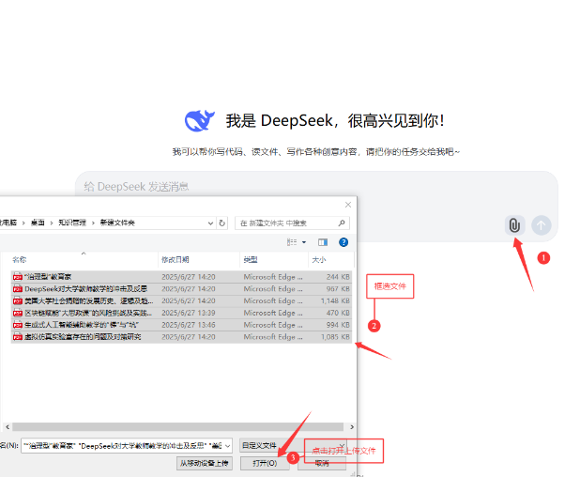The height and width of the screenshot is (477, 580).
Task: Click the help question mark icon
Action: tap(343, 242)
